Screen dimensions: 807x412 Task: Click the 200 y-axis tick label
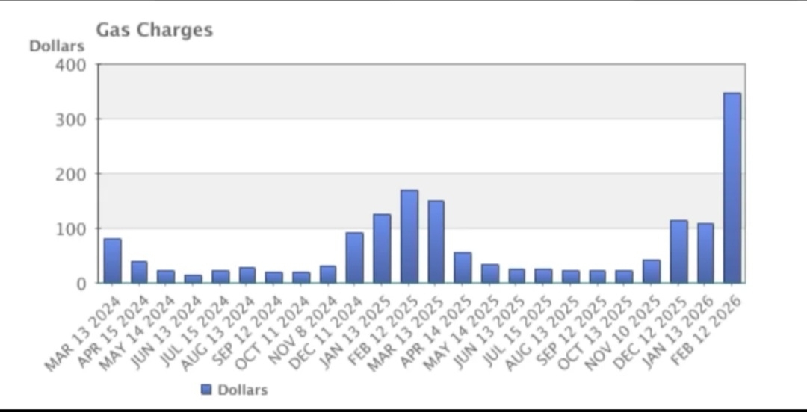point(70,174)
